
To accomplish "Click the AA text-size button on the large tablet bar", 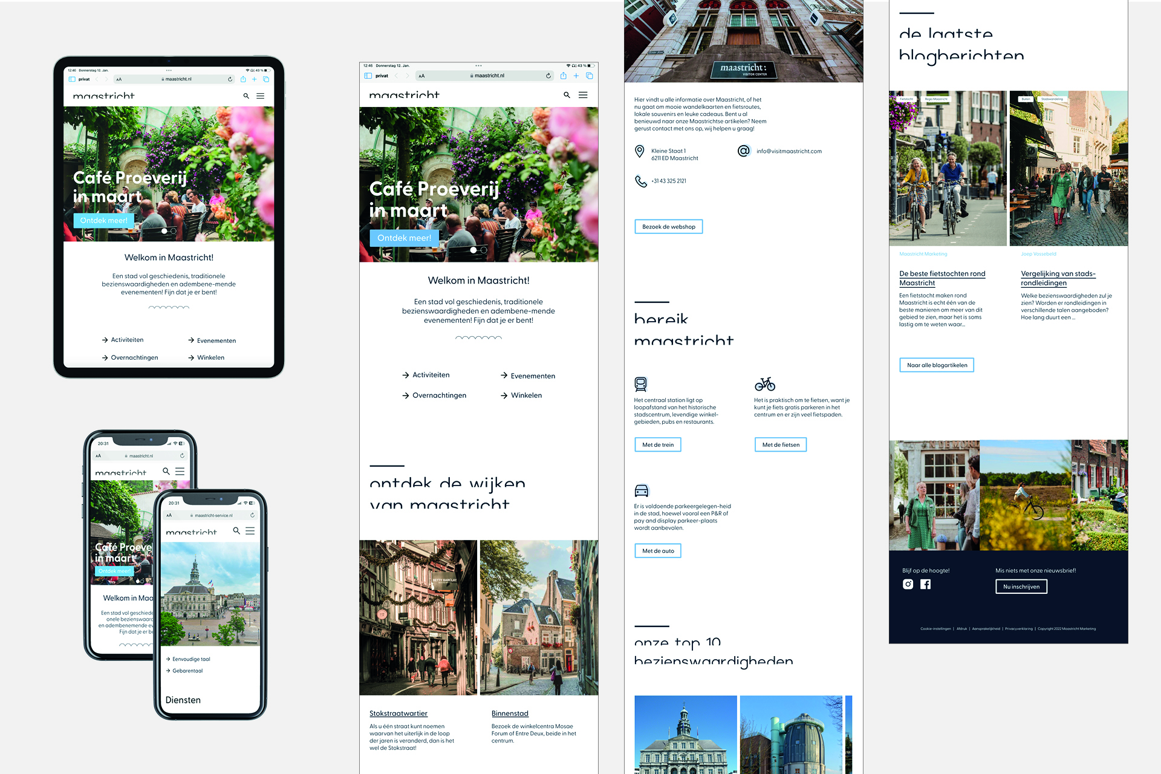I will click(x=421, y=76).
